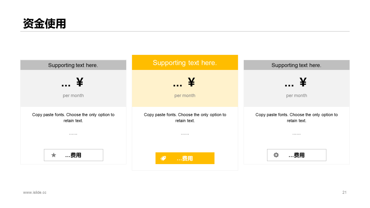Click the slide page number 21
370x208 pixels.
pos(344,192)
